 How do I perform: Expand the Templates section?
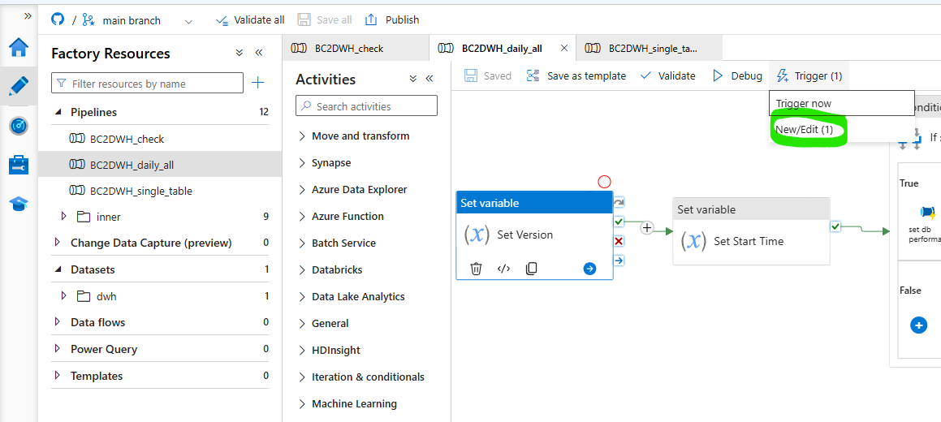pos(58,375)
